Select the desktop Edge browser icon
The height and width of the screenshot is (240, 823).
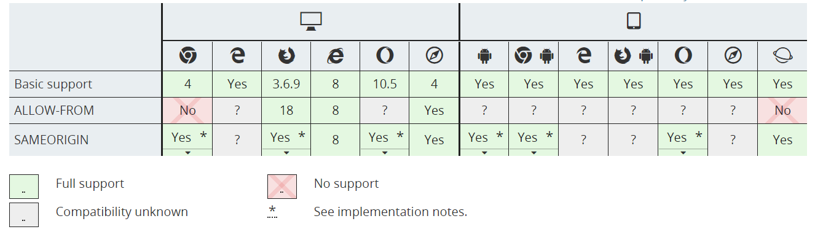pos(237,56)
